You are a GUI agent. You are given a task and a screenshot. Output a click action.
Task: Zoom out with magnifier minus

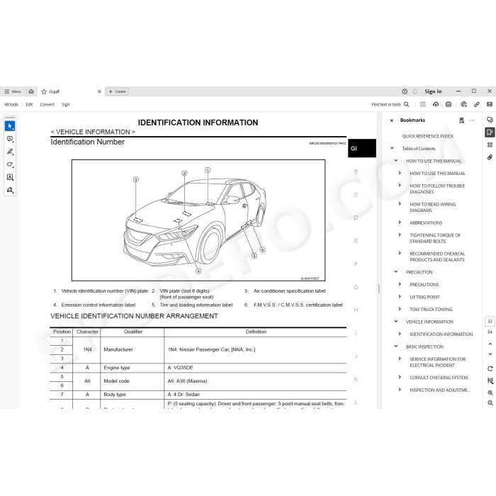[490, 403]
